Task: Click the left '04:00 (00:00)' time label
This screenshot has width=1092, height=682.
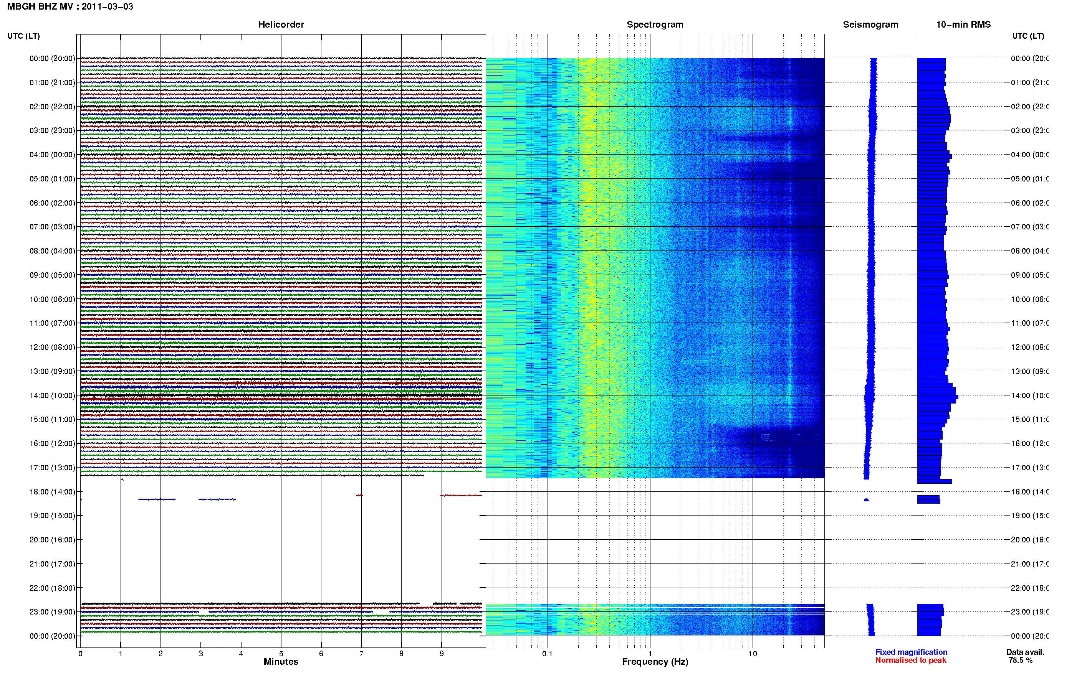Action: 52,155
